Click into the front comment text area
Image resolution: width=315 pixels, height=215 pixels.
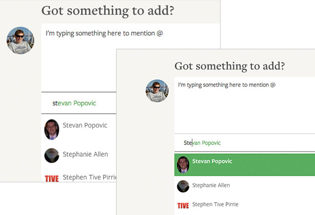244,105
